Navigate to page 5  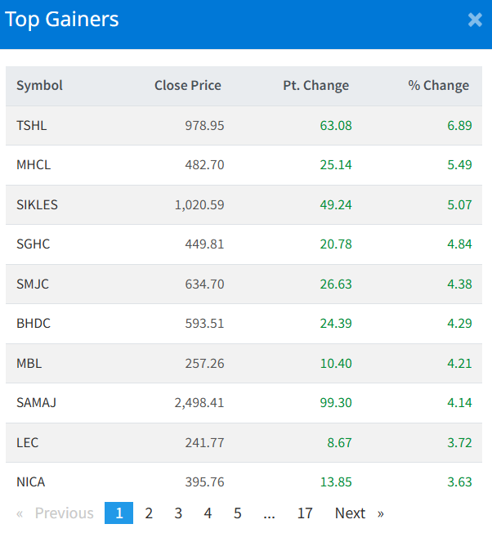[x=238, y=513]
